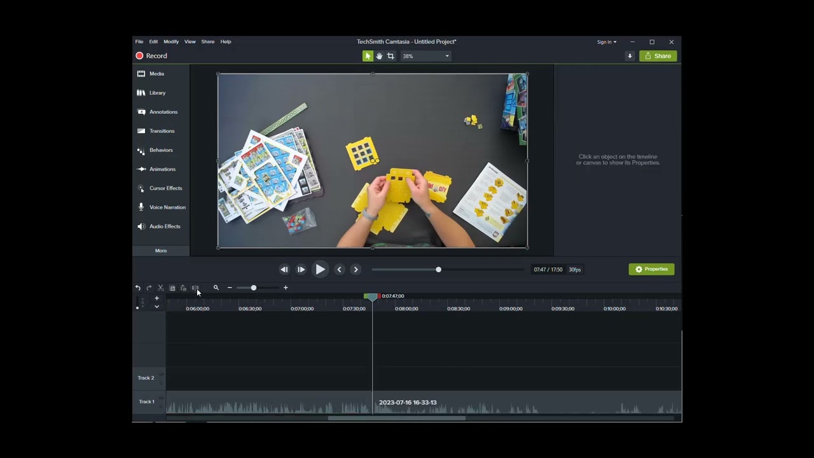Undo the last timeline action
The width and height of the screenshot is (814, 458).
138,288
